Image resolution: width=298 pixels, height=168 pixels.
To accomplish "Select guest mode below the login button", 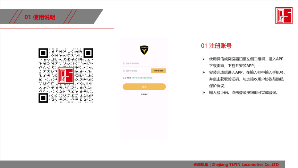I will [144, 94].
